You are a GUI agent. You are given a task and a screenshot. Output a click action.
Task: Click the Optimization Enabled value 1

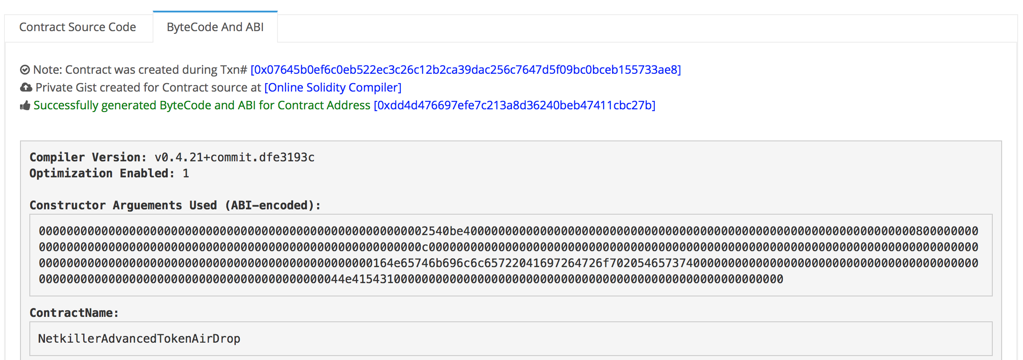[186, 173]
